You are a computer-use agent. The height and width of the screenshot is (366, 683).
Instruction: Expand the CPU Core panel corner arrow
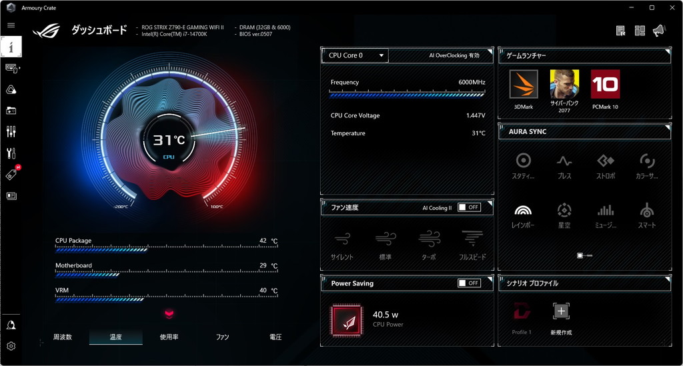490,52
